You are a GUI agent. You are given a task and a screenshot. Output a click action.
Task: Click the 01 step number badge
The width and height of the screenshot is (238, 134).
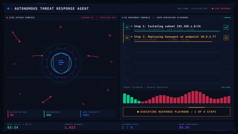(x=127, y=28)
